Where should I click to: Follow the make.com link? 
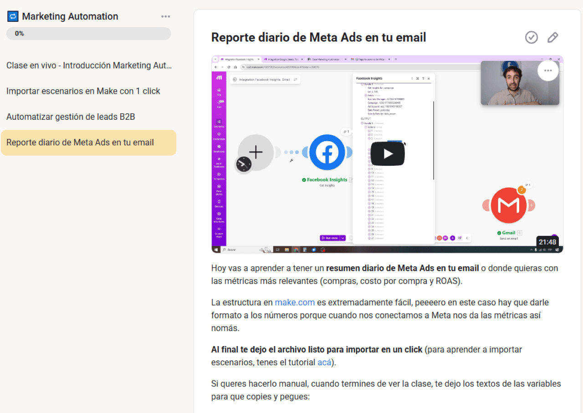pyautogui.click(x=295, y=302)
